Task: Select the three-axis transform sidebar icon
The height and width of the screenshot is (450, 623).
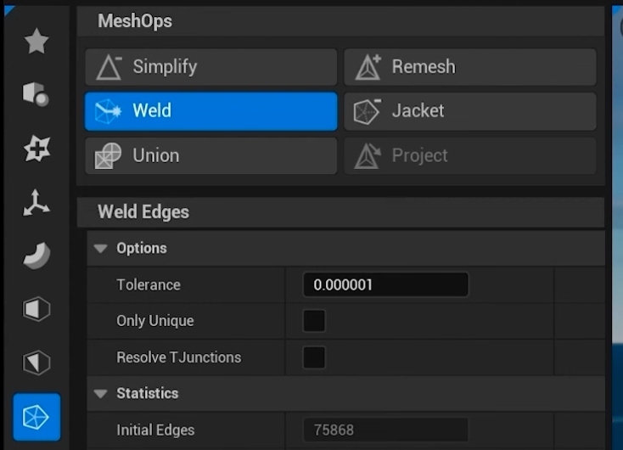Action: point(36,202)
